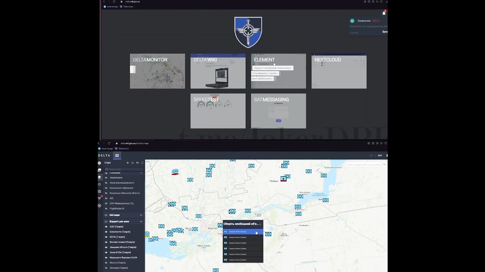
Task: Click the snapshot camera icon in map window toolbar
Action: point(373,143)
